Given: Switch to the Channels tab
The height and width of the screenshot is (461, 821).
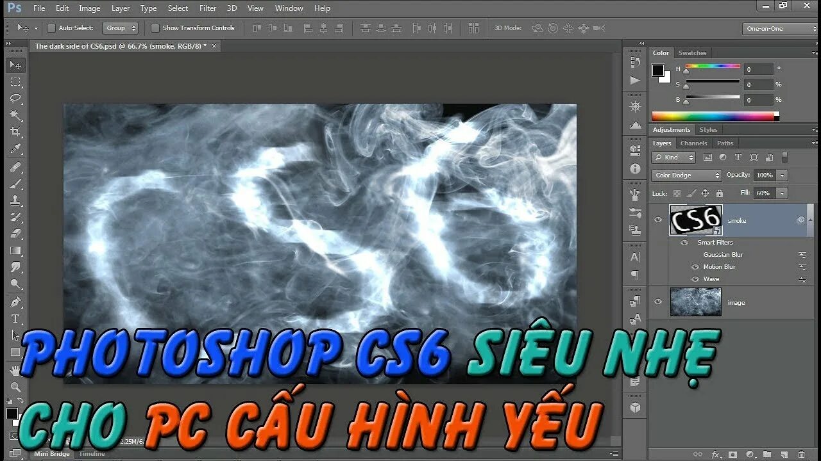Looking at the screenshot, I should point(693,143).
